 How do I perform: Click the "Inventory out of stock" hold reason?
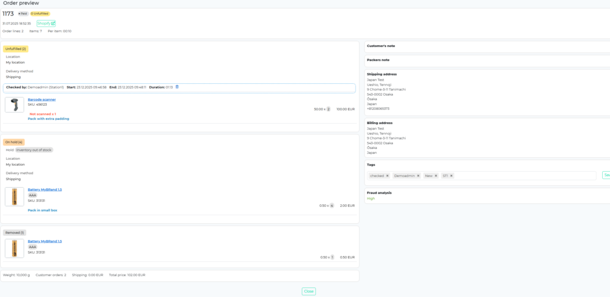pos(34,150)
